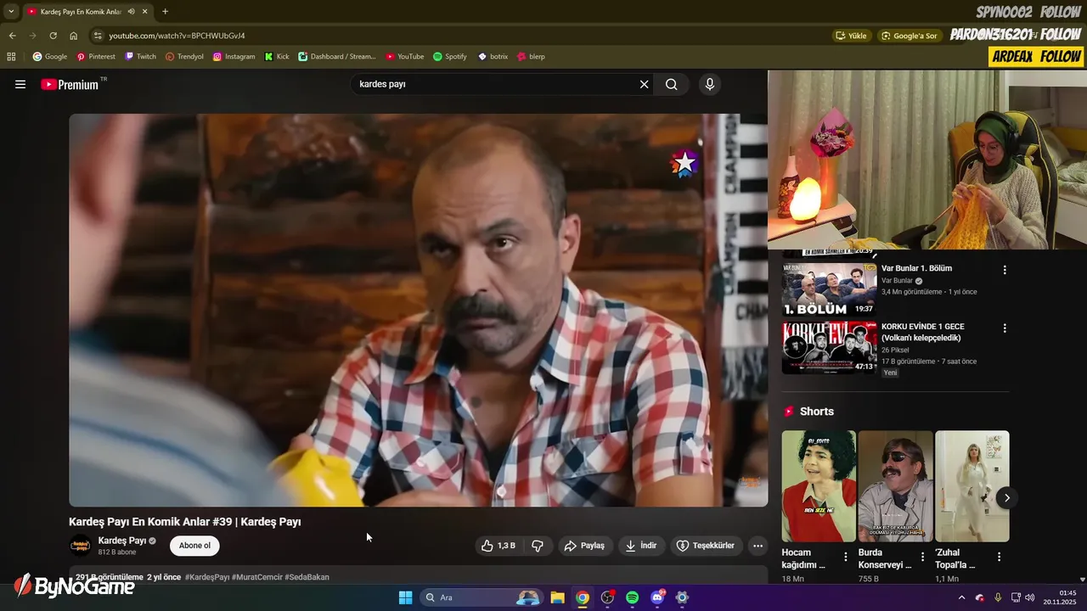Open Spotify from taskbar
Image resolution: width=1087 pixels, height=611 pixels.
pyautogui.click(x=632, y=597)
